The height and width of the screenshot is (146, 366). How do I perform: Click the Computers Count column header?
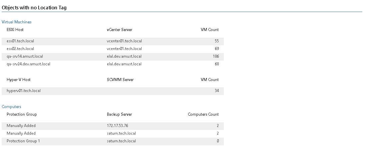click(203, 114)
